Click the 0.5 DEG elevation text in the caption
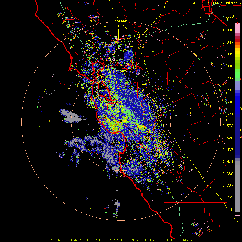 130,240
